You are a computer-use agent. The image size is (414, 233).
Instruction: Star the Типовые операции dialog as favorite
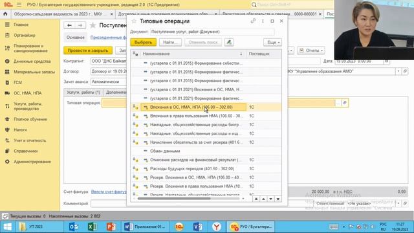[134, 21]
